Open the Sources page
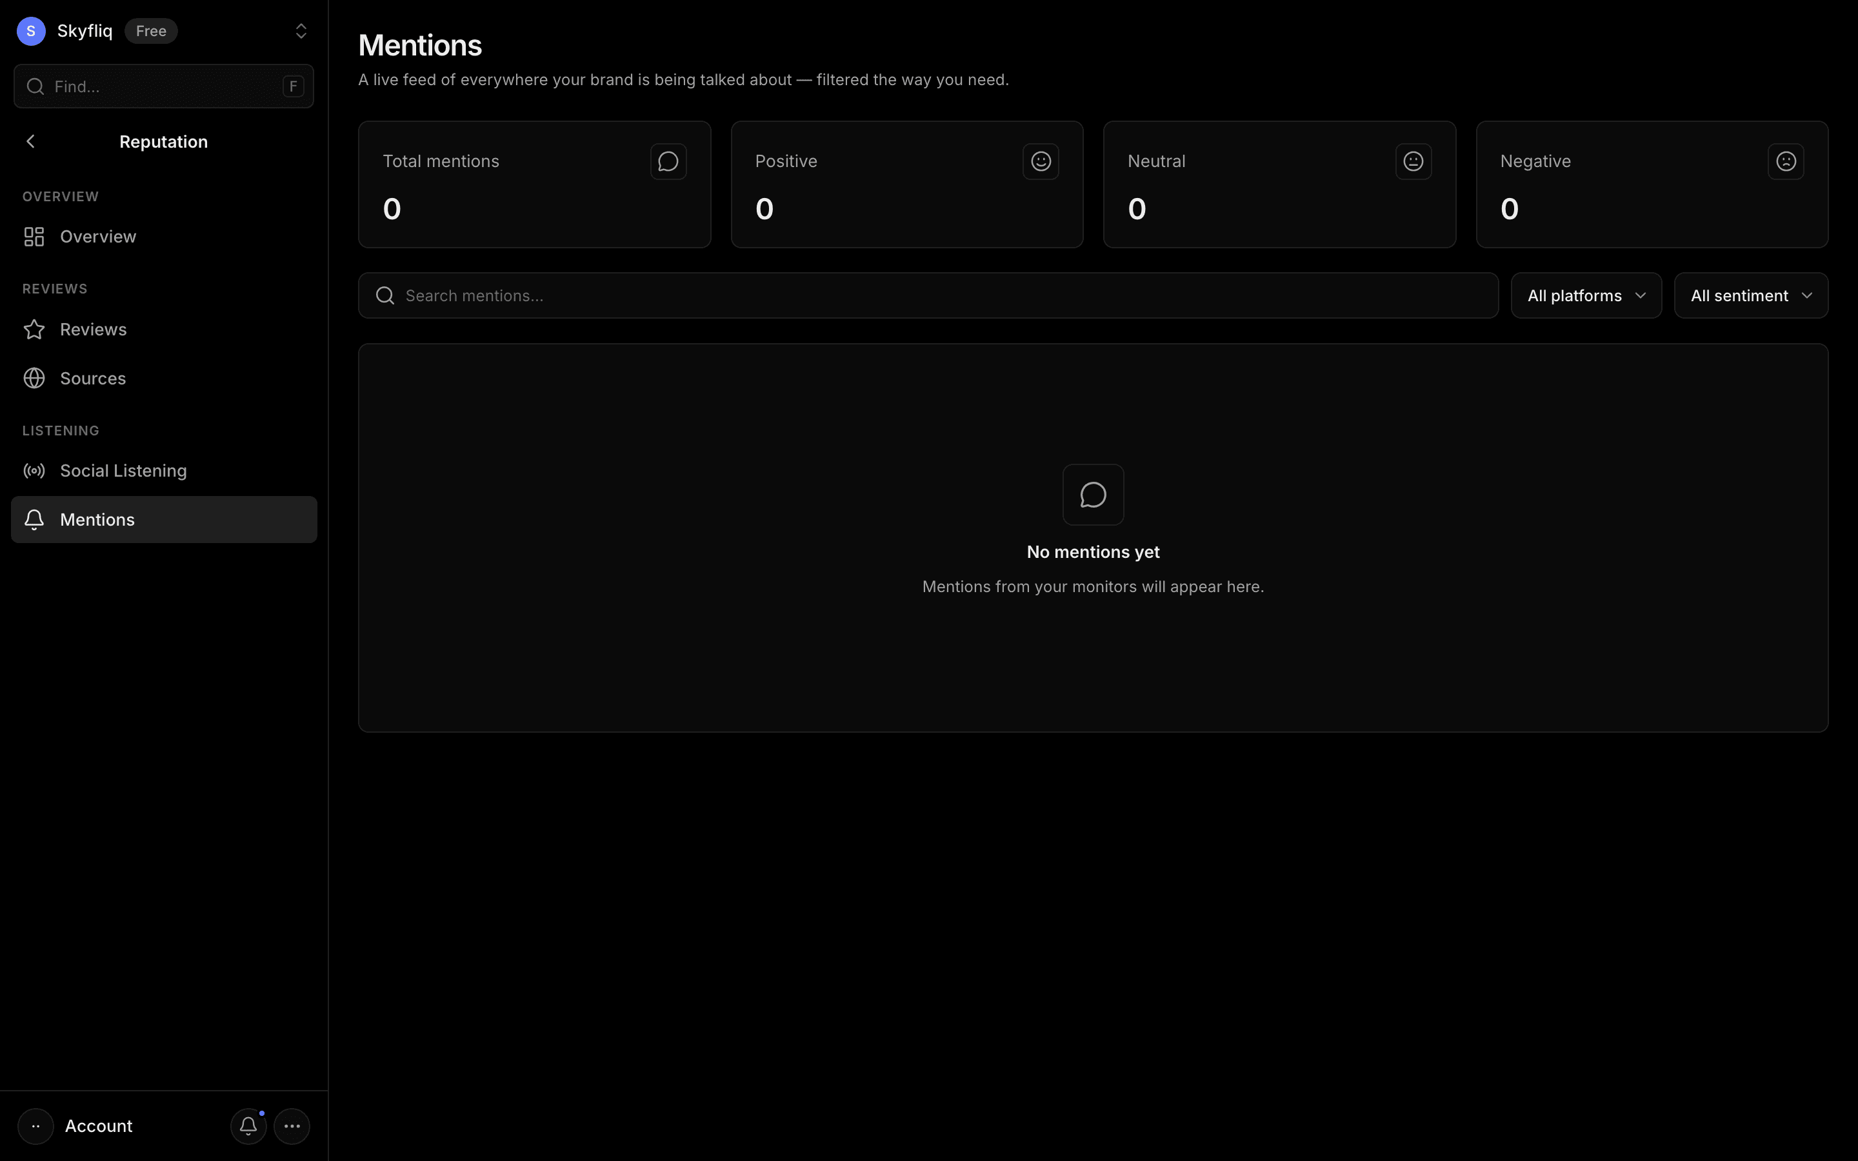 [163, 379]
